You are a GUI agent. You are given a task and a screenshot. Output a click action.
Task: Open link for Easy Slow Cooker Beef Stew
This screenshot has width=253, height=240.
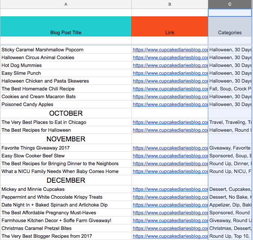(x=170, y=156)
